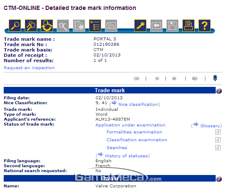Open the basic search magnifier icon
The image size is (228, 189).
click(15, 26)
